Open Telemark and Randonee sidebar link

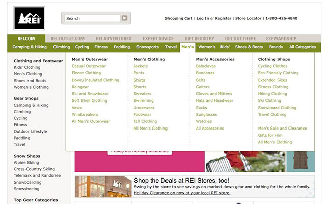coord(37,175)
